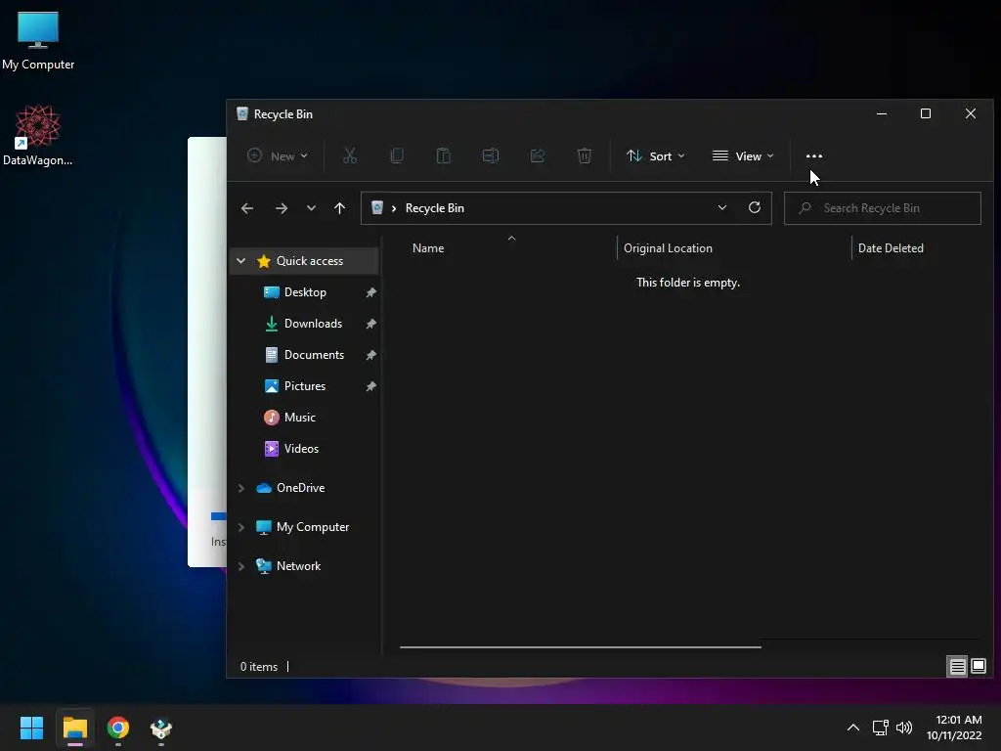1001x751 pixels.
Task: Click the "0 items" status text
Action: tap(258, 667)
